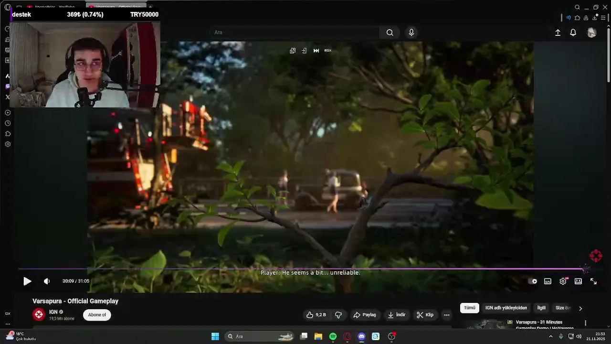The height and width of the screenshot is (344, 611).
Task: Open the browser tab search magnifier
Action: pos(577,7)
